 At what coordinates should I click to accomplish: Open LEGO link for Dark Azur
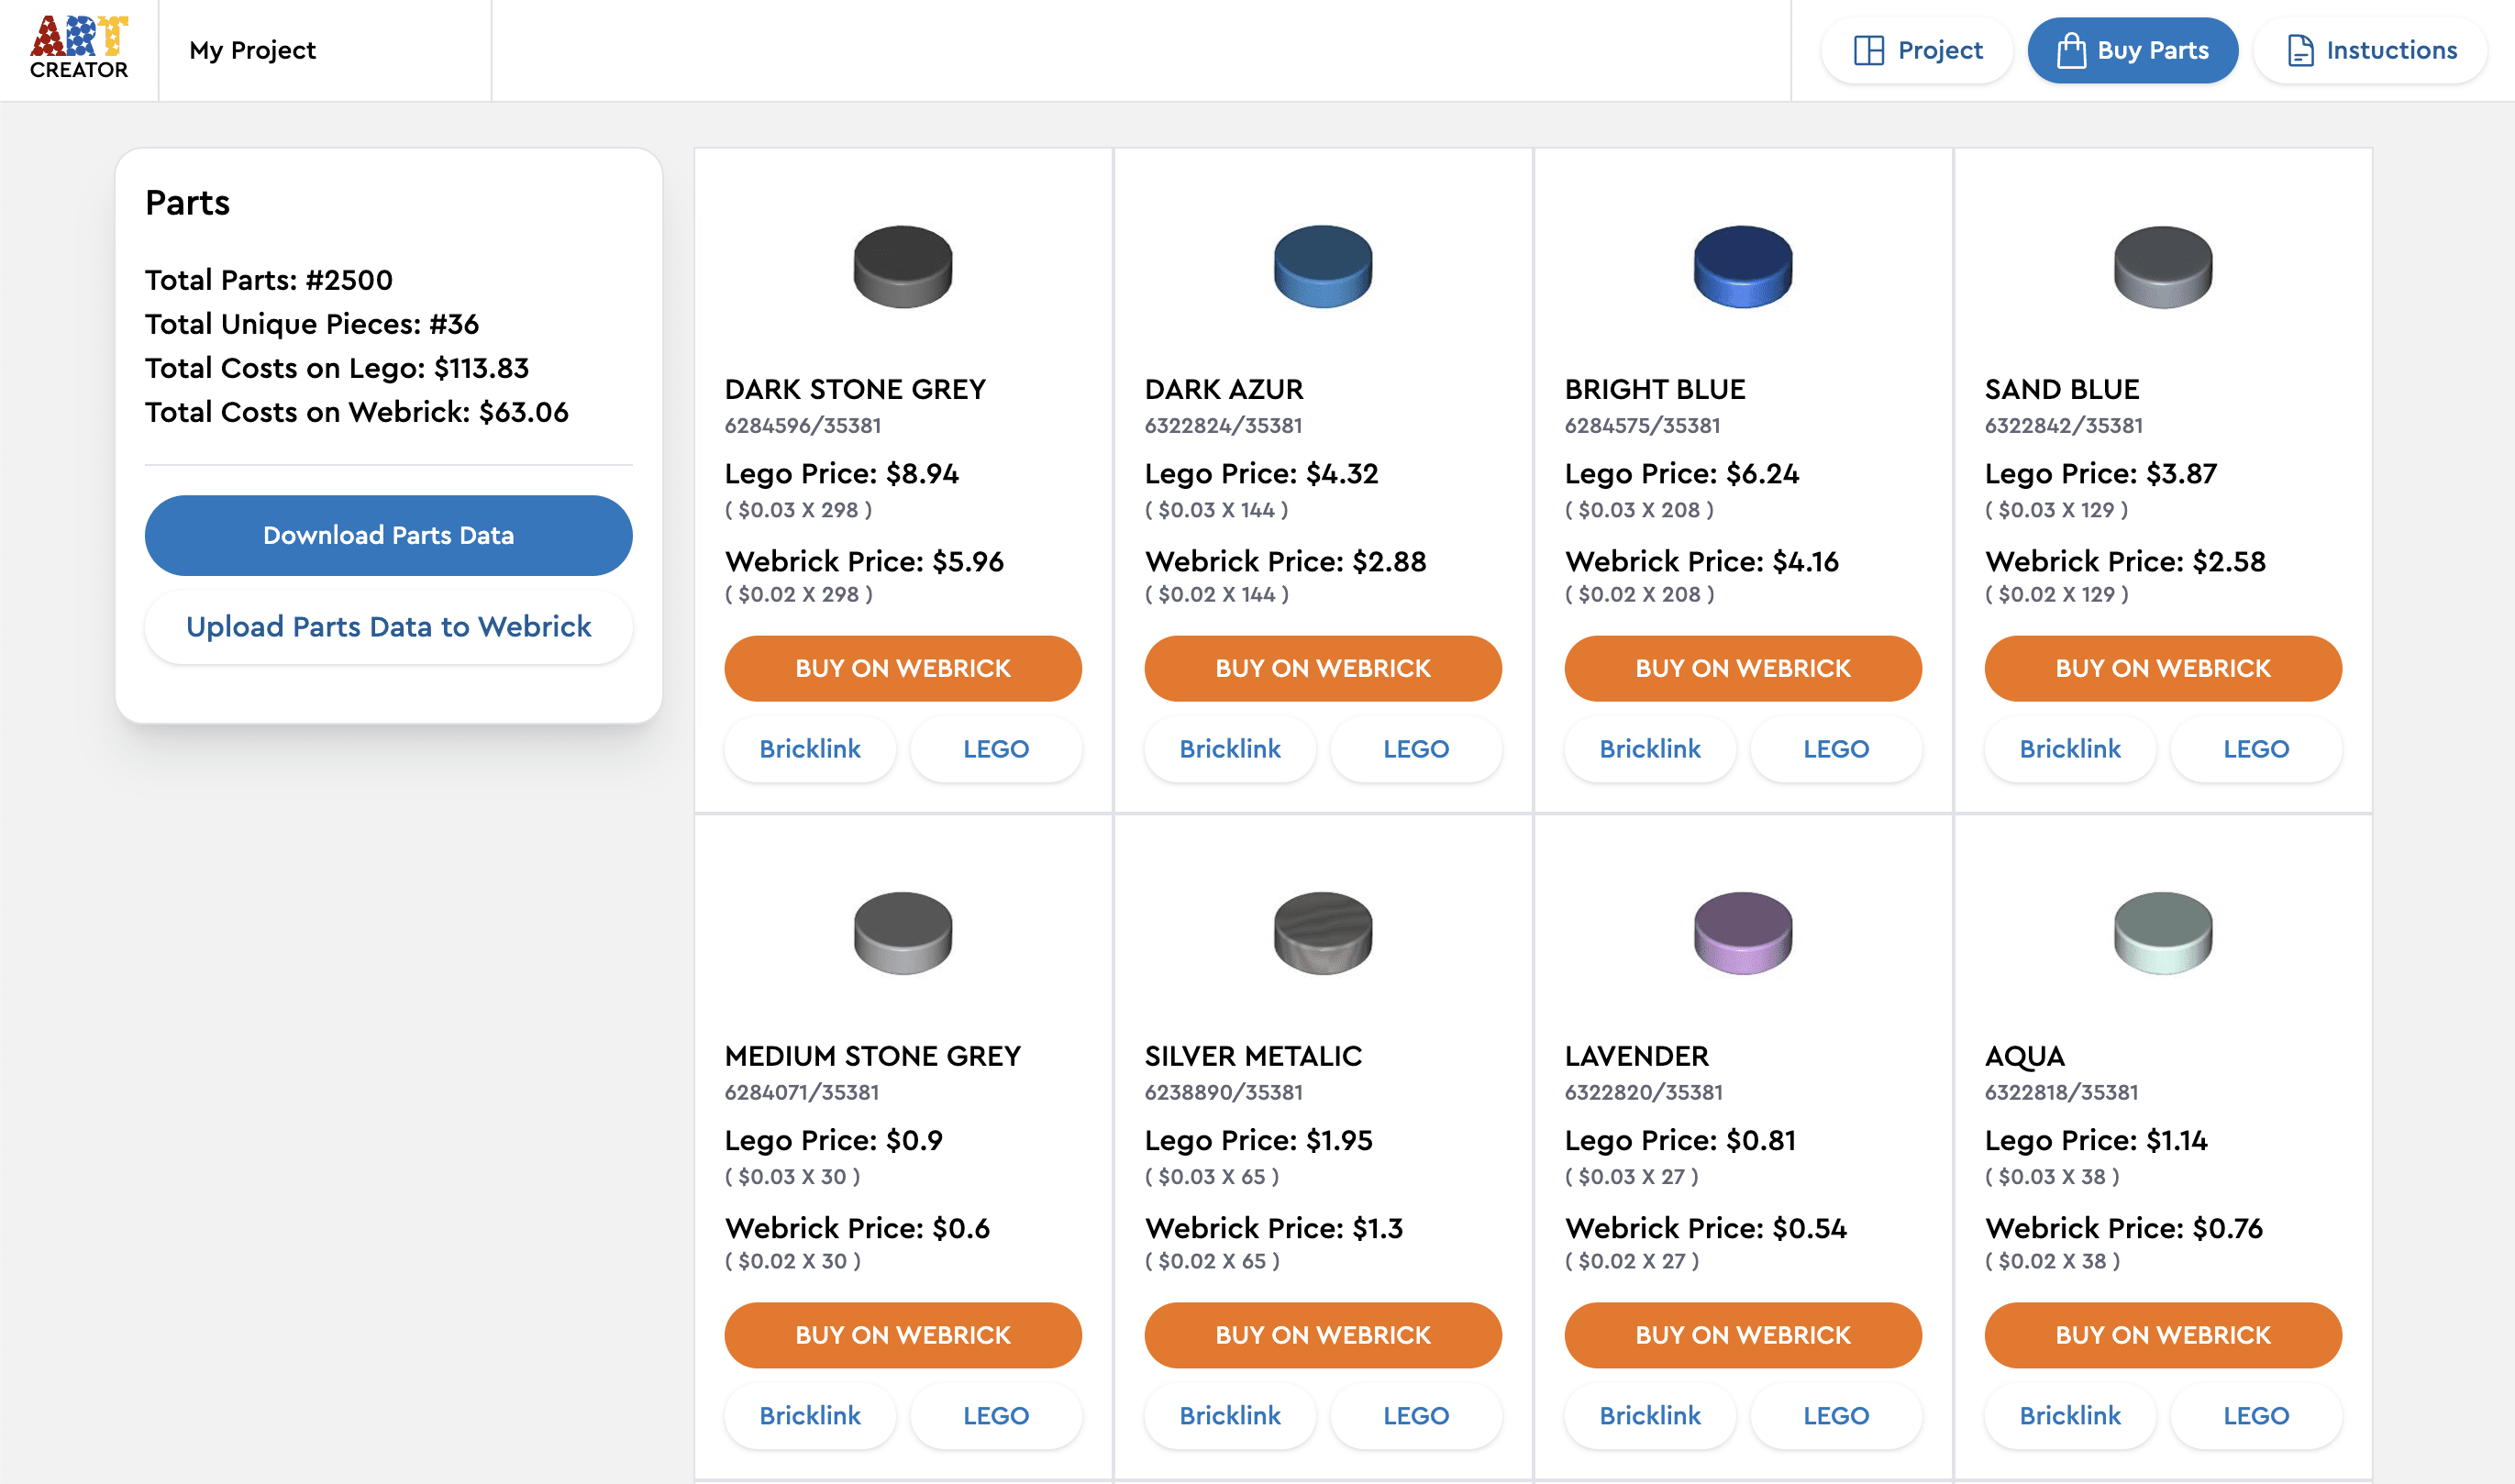[x=1416, y=749]
